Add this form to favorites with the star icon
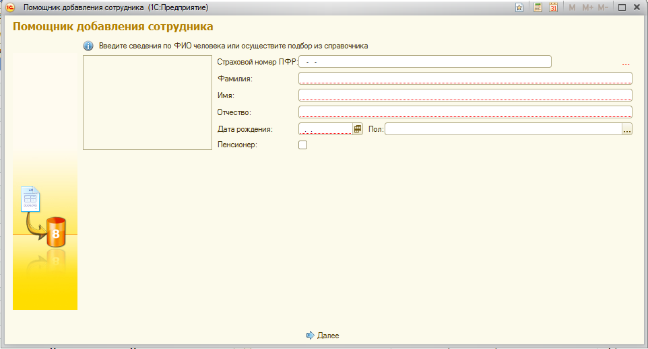The image size is (648, 349). pos(519,7)
